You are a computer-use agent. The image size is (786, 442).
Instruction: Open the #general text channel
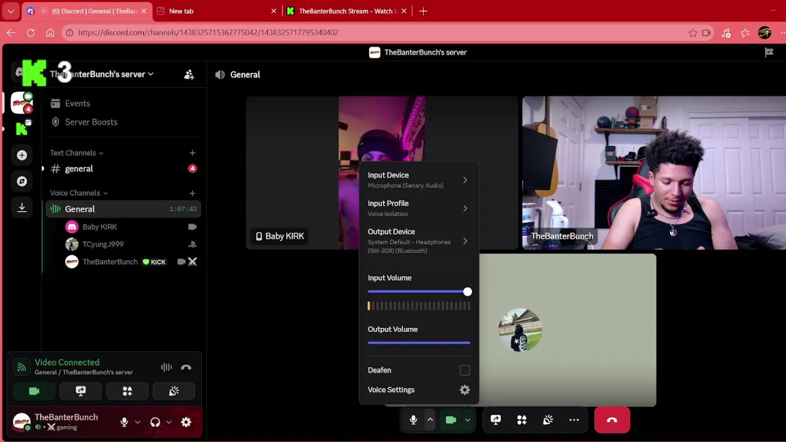[123, 169]
